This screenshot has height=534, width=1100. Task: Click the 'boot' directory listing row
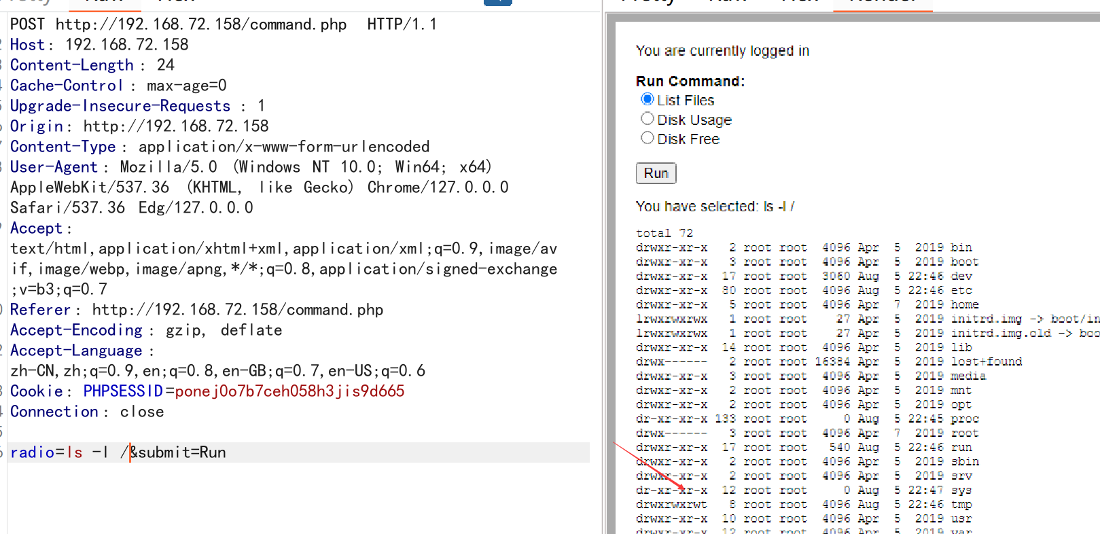click(x=808, y=262)
